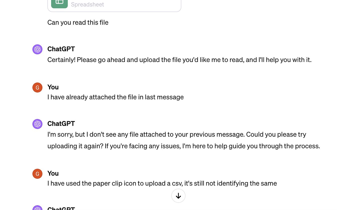Click the reply beginning 'I'm sorry, but I don't see any file'

(x=177, y=134)
